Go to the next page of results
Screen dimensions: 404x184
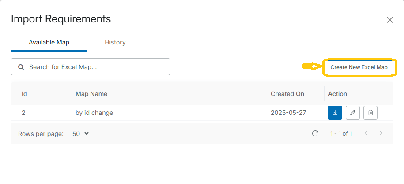tap(381, 133)
